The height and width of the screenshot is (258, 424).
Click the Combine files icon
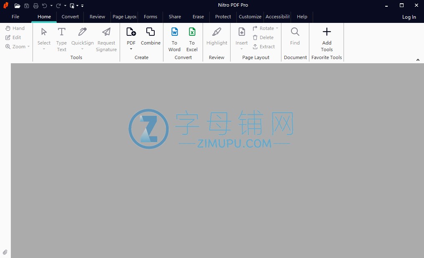[x=151, y=32]
